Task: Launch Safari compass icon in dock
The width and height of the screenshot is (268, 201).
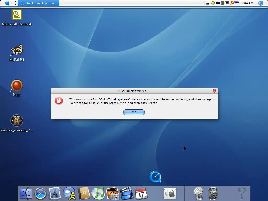Action: click(41, 194)
